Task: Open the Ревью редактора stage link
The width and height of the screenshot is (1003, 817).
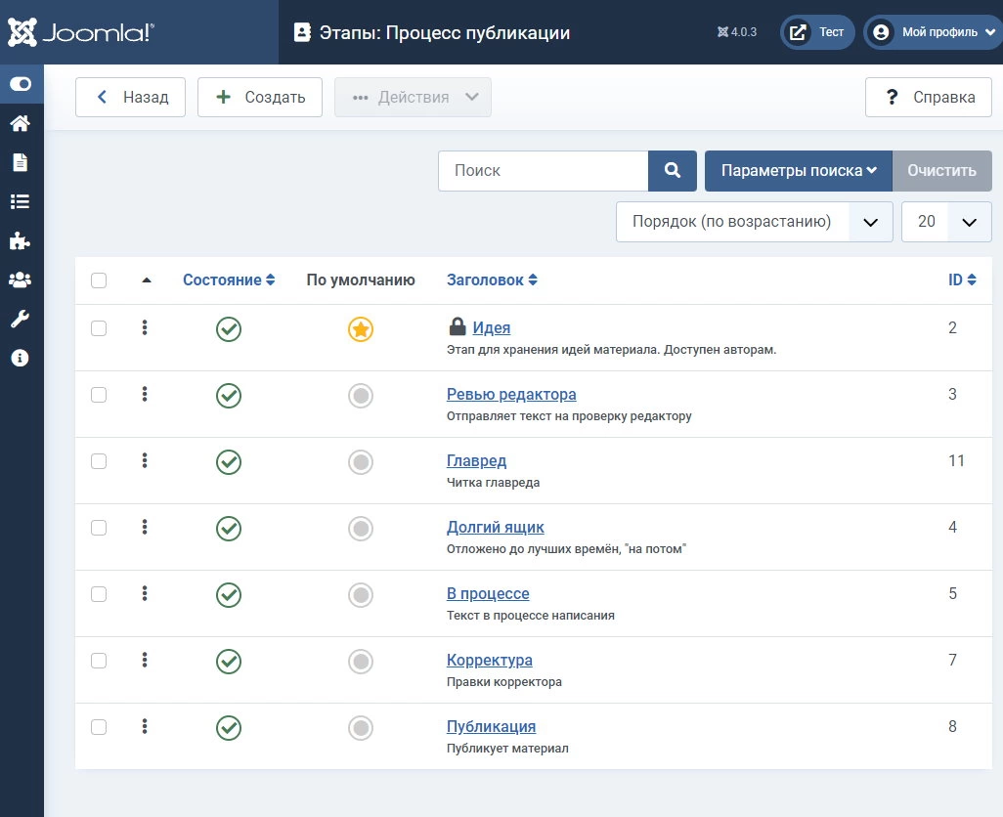Action: point(511,395)
